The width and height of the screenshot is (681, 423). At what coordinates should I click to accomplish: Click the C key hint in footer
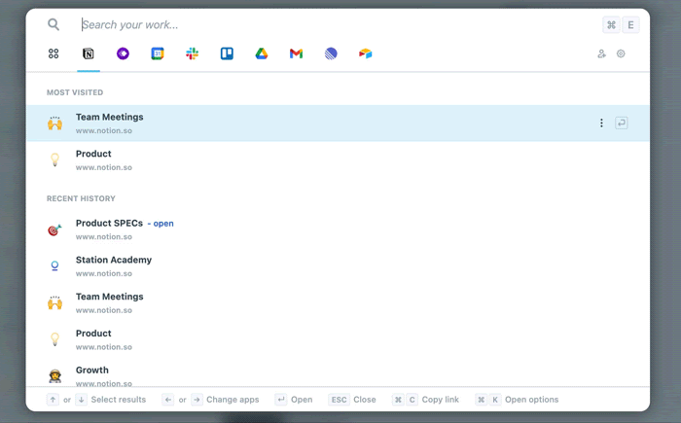point(412,400)
